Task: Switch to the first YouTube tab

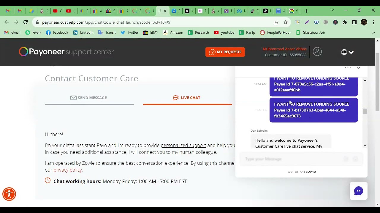Action: 57,11
